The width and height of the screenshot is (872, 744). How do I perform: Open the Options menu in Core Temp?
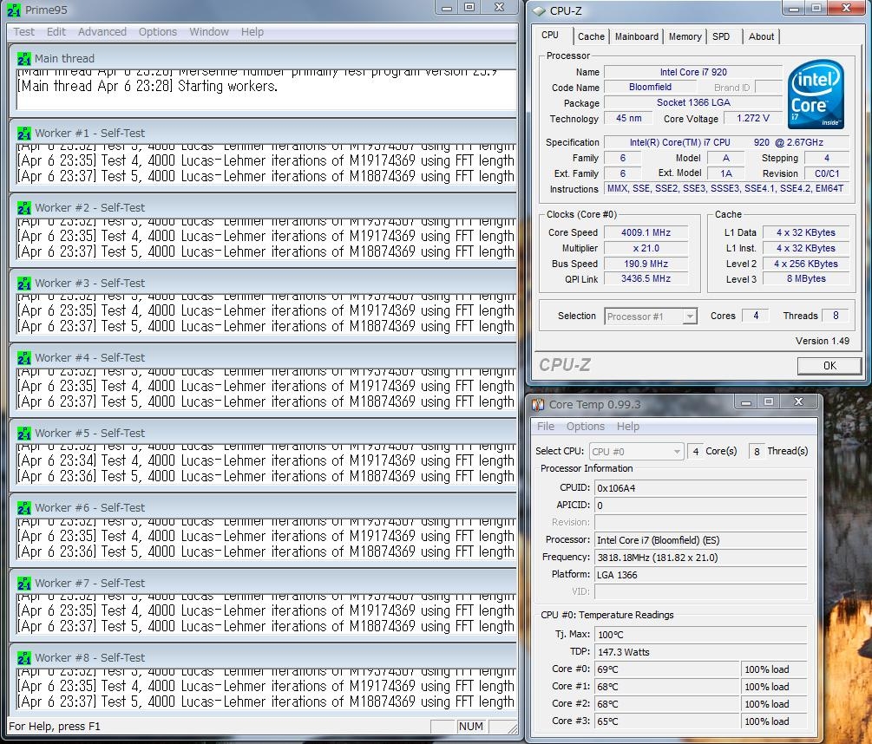586,427
